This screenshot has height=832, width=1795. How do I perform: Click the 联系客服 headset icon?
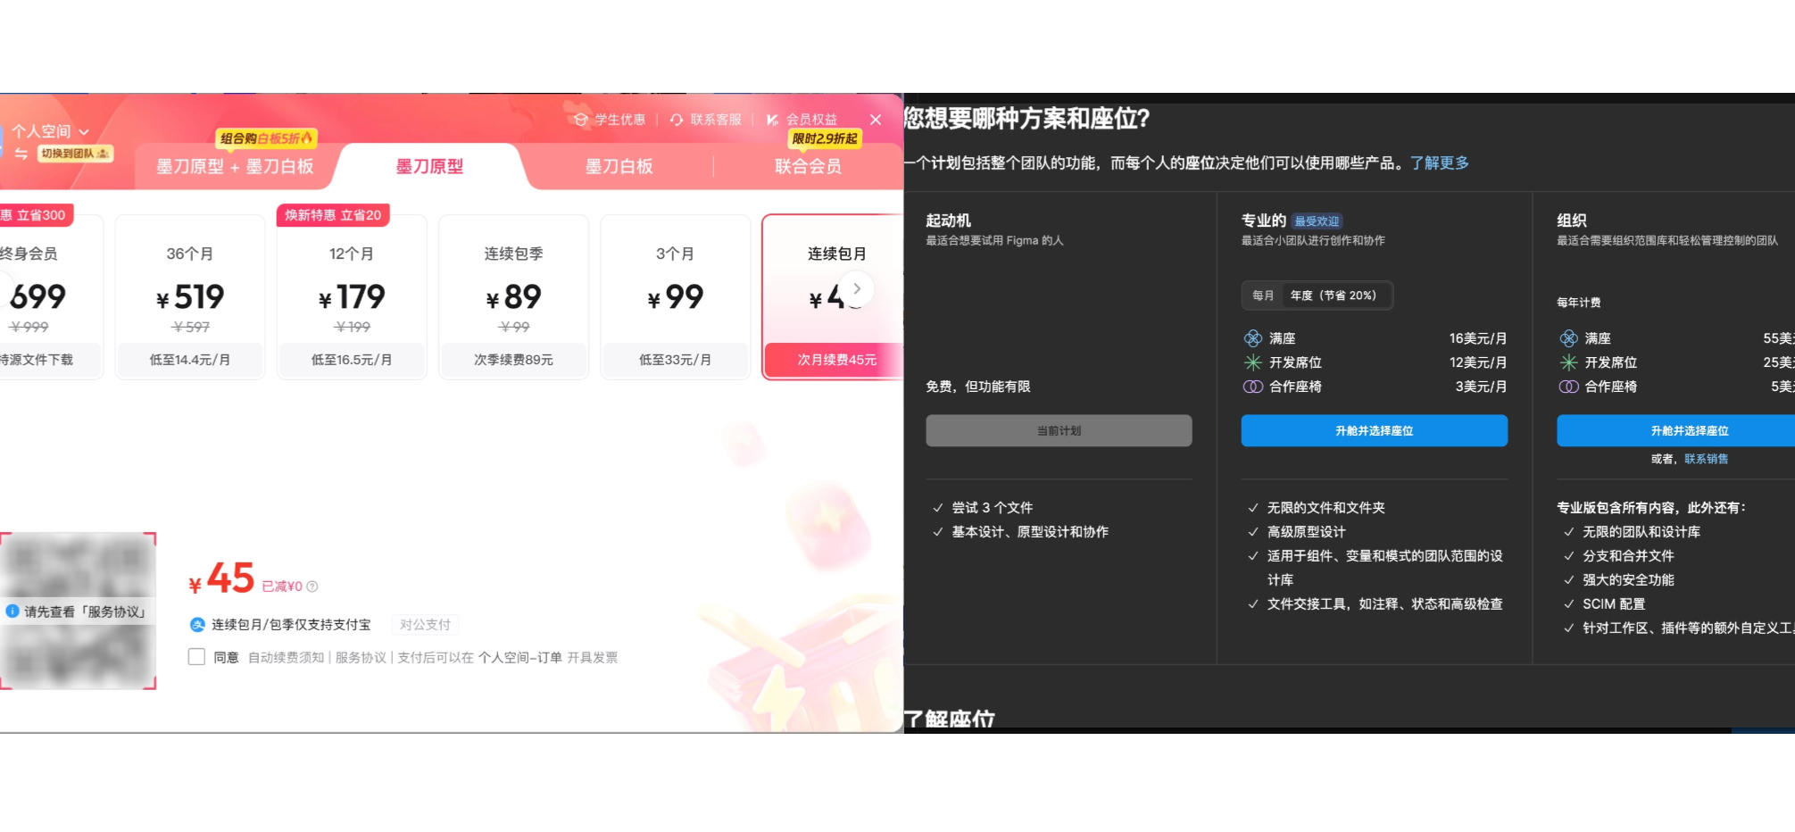pos(677,120)
